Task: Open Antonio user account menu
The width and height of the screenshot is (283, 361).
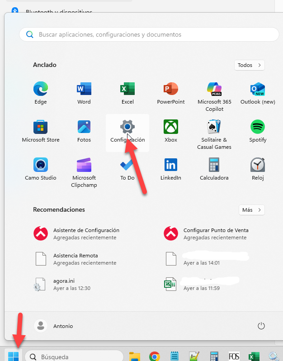Action: [x=53, y=326]
